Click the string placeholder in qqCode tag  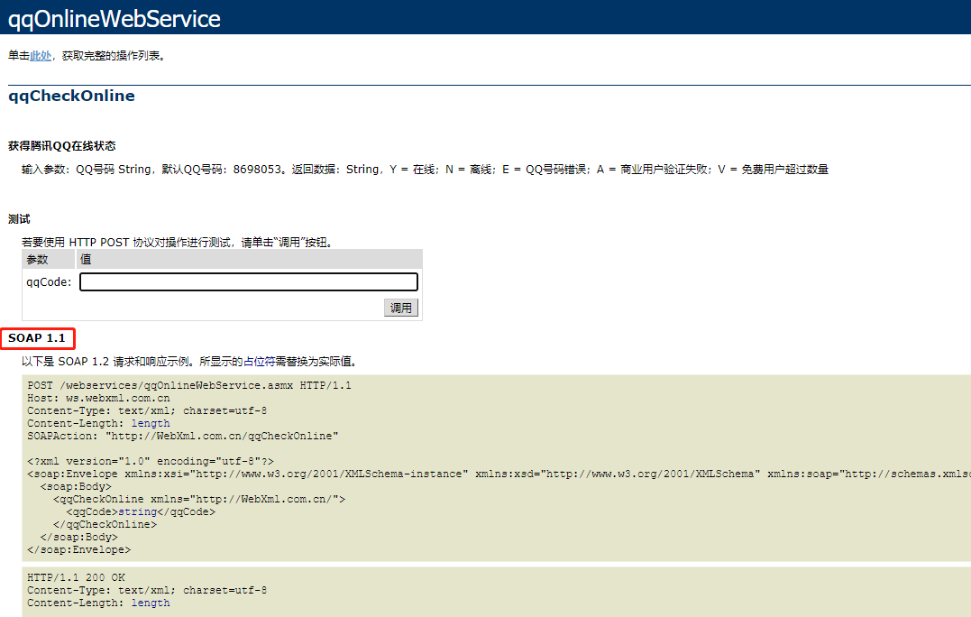click(137, 511)
